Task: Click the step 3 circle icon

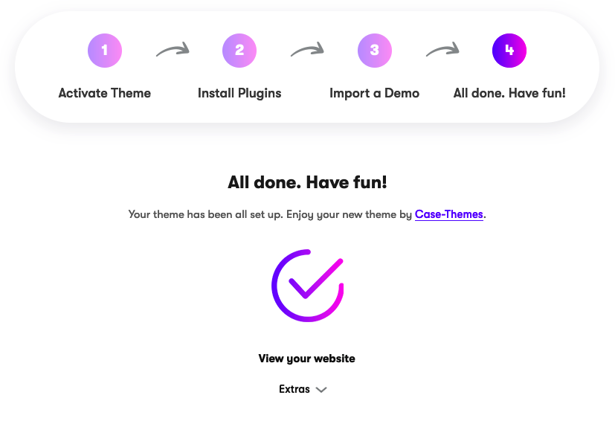Action: [x=375, y=51]
